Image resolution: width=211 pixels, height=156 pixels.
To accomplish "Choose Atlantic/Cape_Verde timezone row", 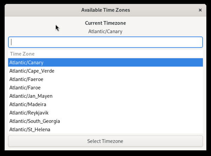I will [32, 71].
